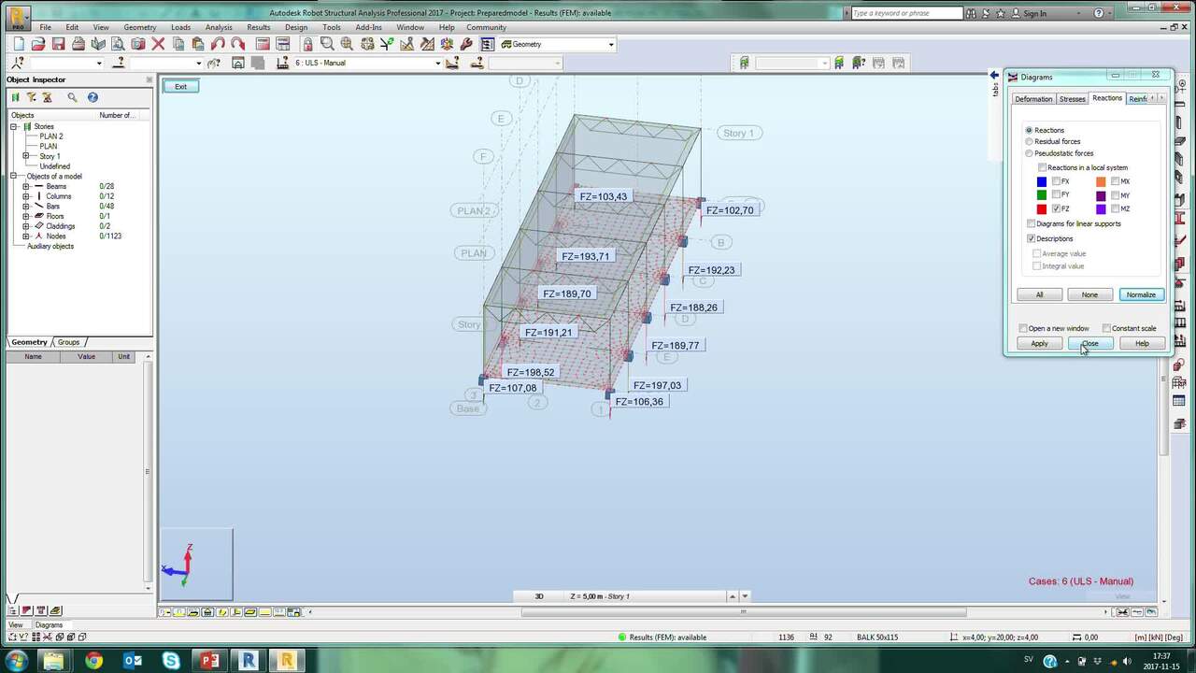Click the red FZ color swatch

tap(1042, 208)
